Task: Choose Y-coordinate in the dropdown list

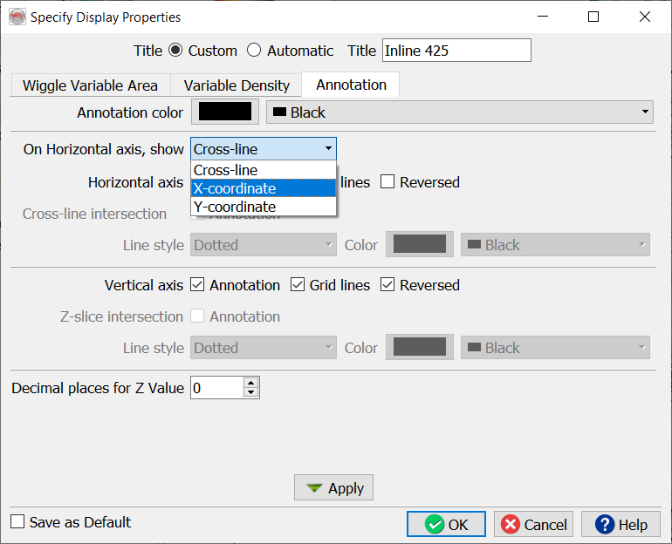Action: point(263,207)
